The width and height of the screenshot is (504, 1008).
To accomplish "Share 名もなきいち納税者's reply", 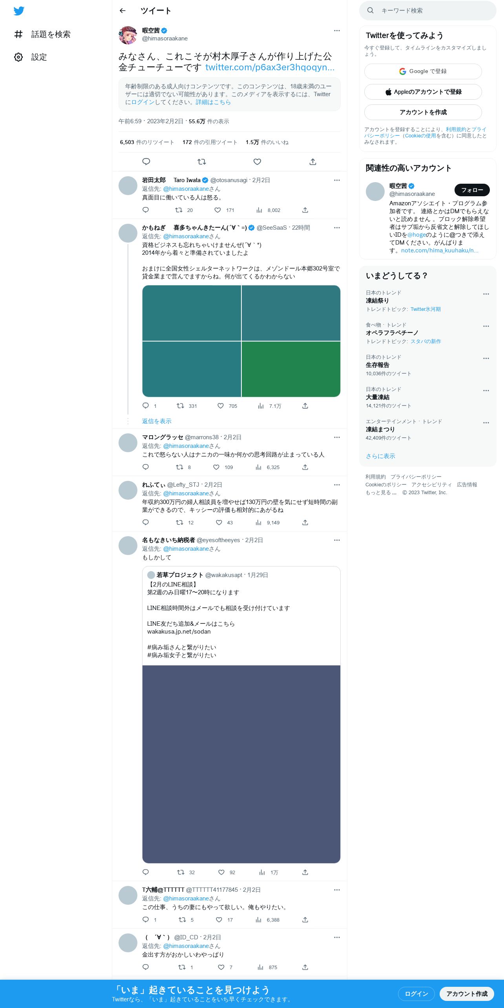I will (x=305, y=872).
